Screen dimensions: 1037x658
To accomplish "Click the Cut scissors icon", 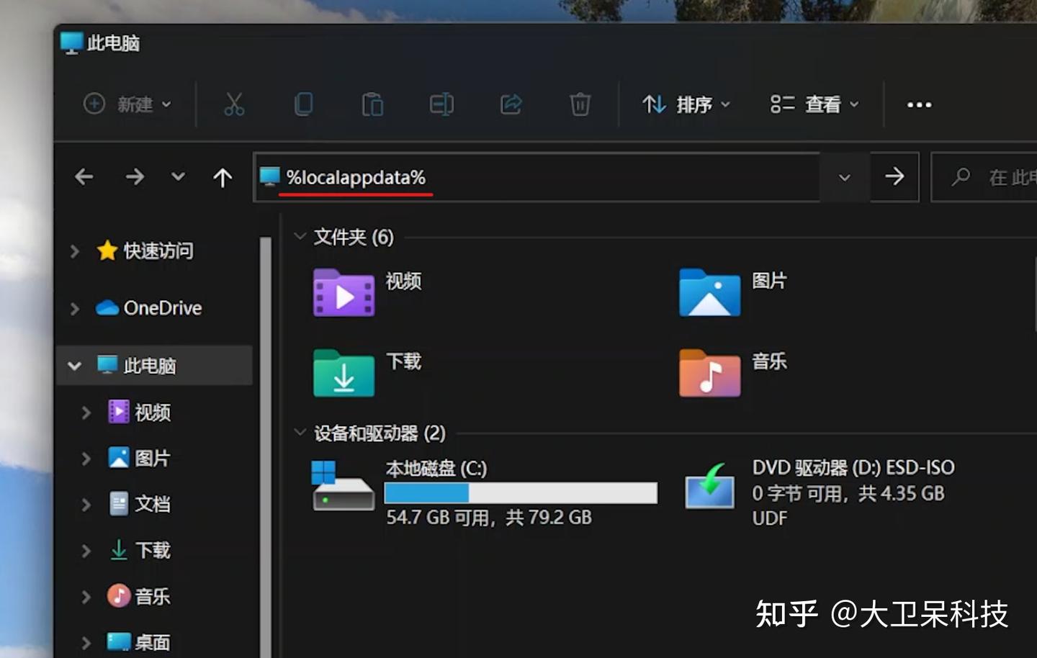I will pos(234,104).
